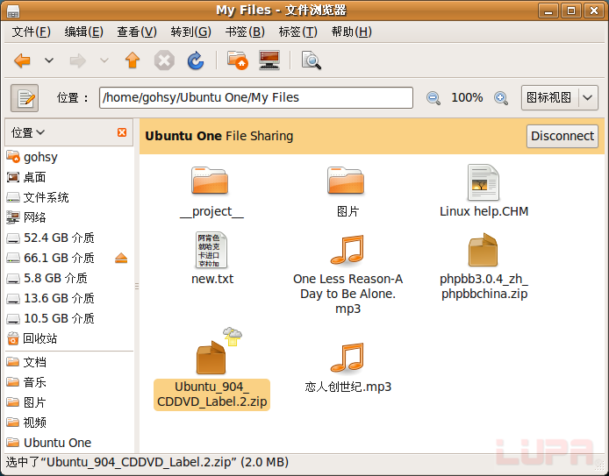Disconnect from Ubuntu One

pyautogui.click(x=562, y=136)
